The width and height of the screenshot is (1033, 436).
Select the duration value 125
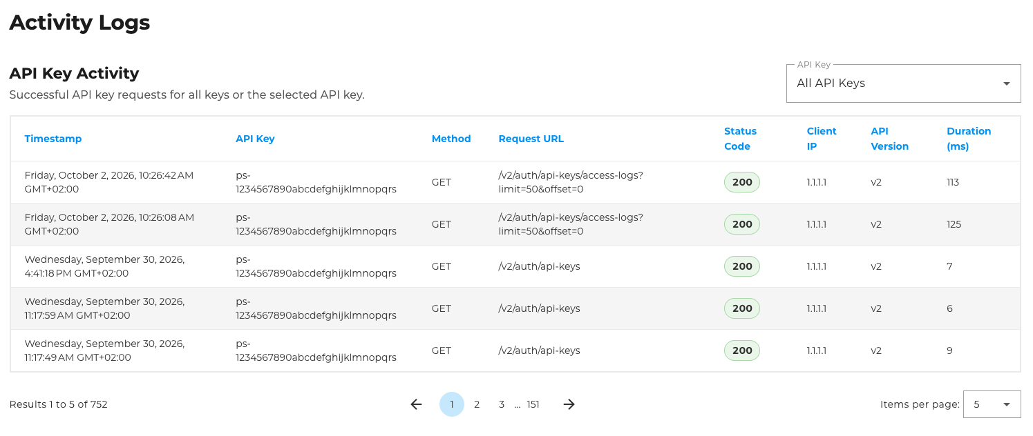pos(954,224)
